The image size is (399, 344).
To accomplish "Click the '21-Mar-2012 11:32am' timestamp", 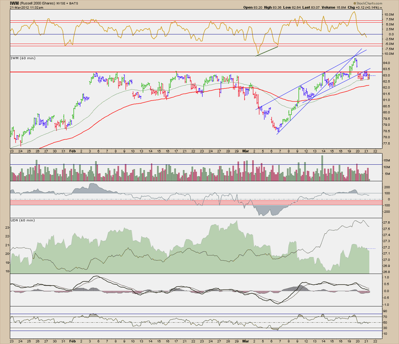I will click(27, 7).
